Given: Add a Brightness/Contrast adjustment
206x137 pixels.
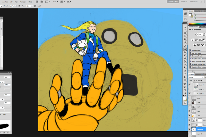Looking at the screenshot, I should pyautogui.click(x=196, y=35).
